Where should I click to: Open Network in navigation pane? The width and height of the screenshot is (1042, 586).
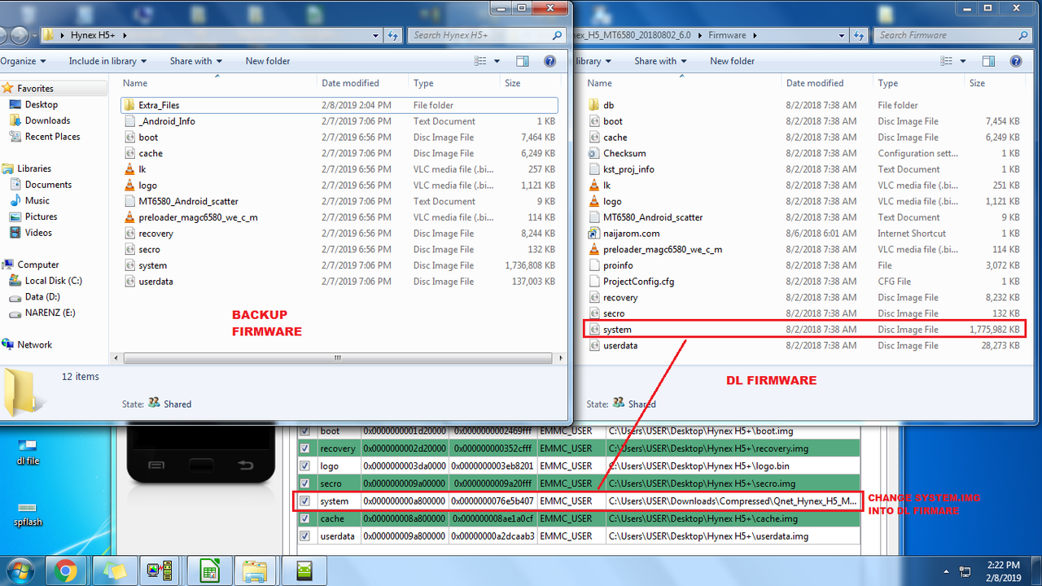tap(34, 344)
